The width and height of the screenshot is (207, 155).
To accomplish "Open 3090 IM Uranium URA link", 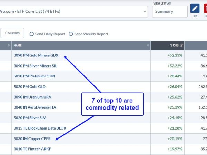I will 32,97.
